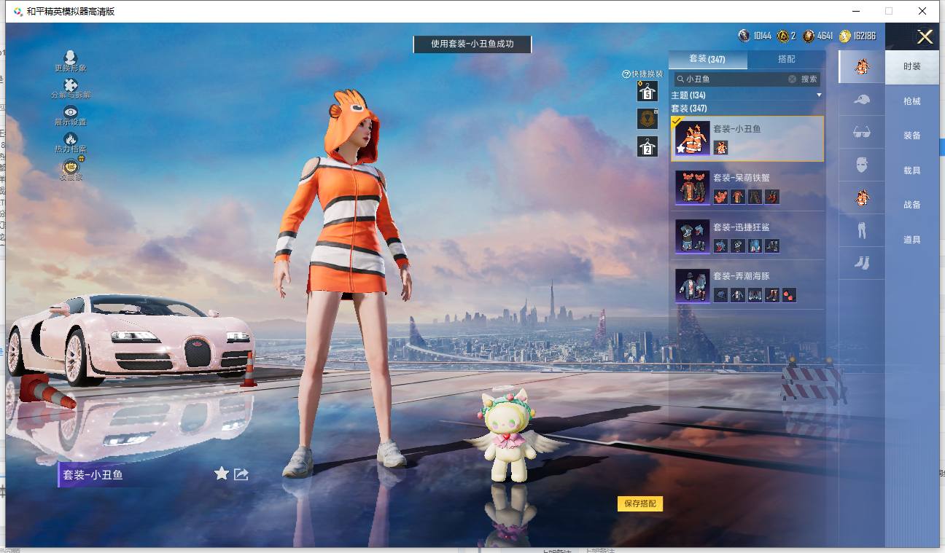Favorite the outfit with the star icon
This screenshot has height=553, width=945.
(x=222, y=474)
